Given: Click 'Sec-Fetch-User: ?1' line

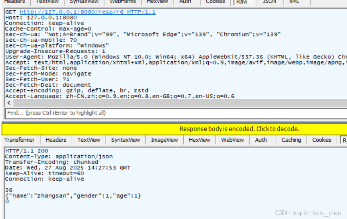Looking at the screenshot, I should tap(37, 79).
